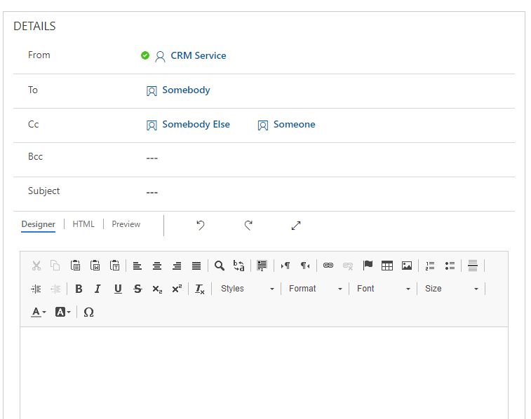Remove formatting from selected text
This screenshot has height=419, width=531.
click(200, 289)
